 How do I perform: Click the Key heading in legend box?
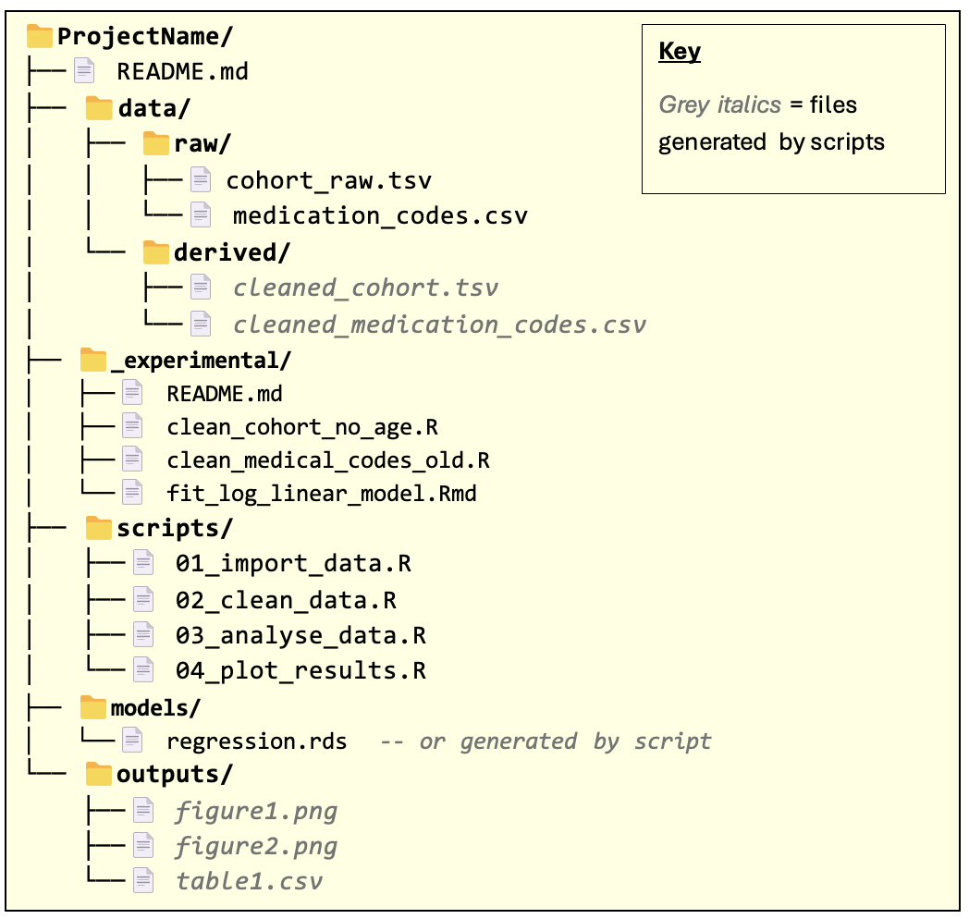[679, 52]
